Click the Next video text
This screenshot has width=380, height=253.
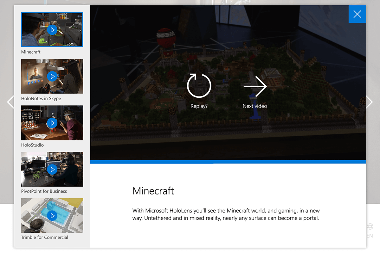pyautogui.click(x=255, y=106)
